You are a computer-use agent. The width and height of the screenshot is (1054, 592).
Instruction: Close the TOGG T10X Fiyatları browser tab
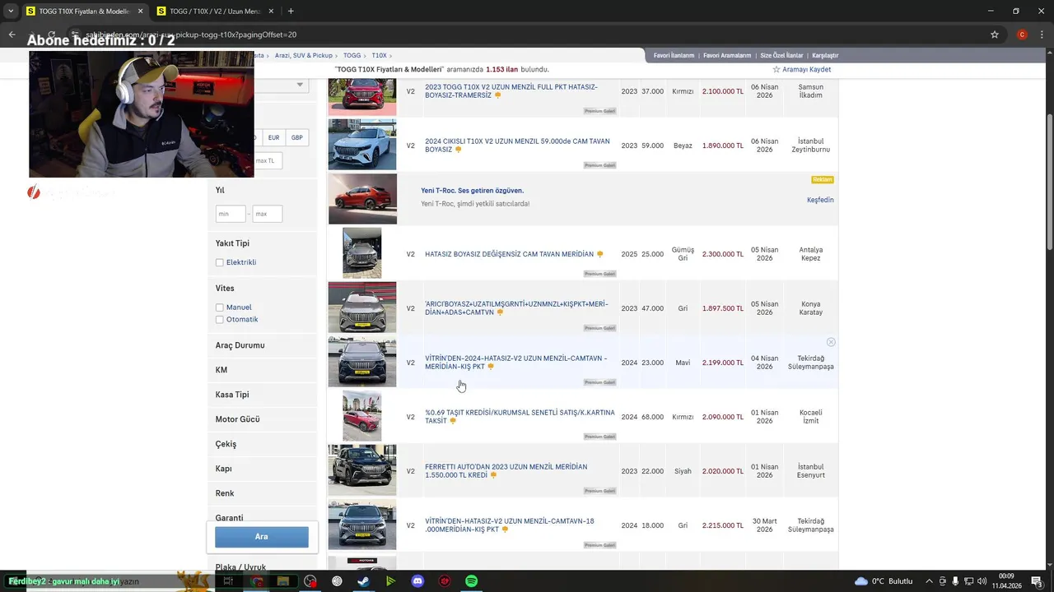pos(140,12)
